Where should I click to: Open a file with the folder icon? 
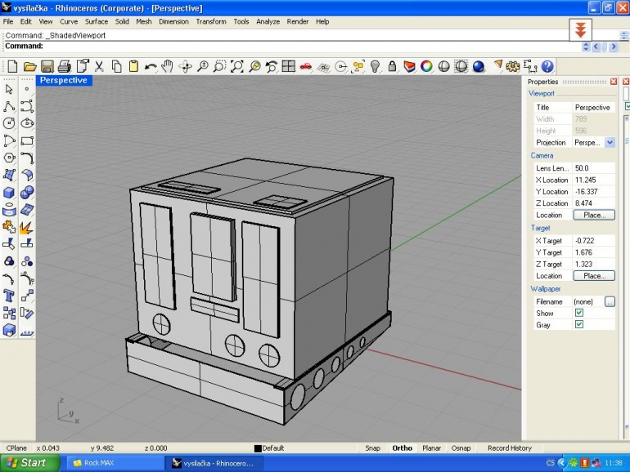point(29,66)
